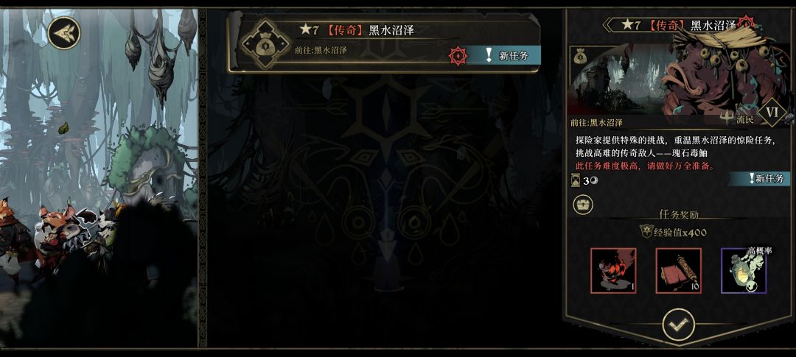Open the round treasure chest icon
796x357 pixels.
[583, 205]
